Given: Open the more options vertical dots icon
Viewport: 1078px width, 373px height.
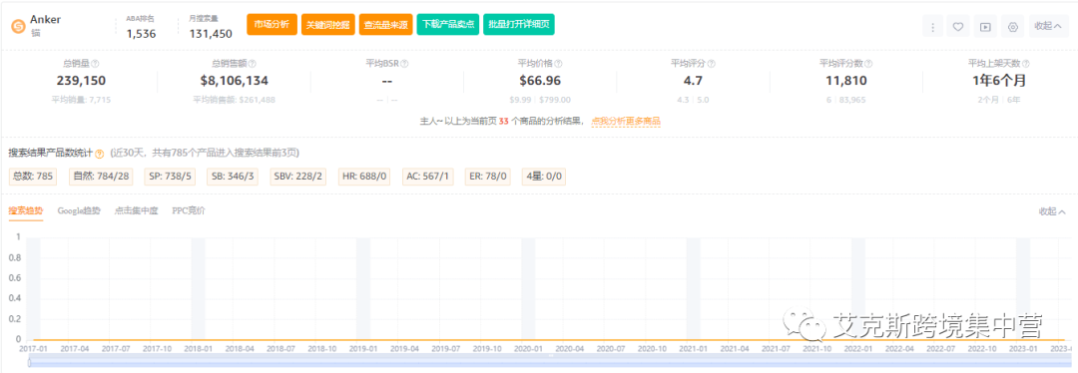Looking at the screenshot, I should [x=933, y=27].
